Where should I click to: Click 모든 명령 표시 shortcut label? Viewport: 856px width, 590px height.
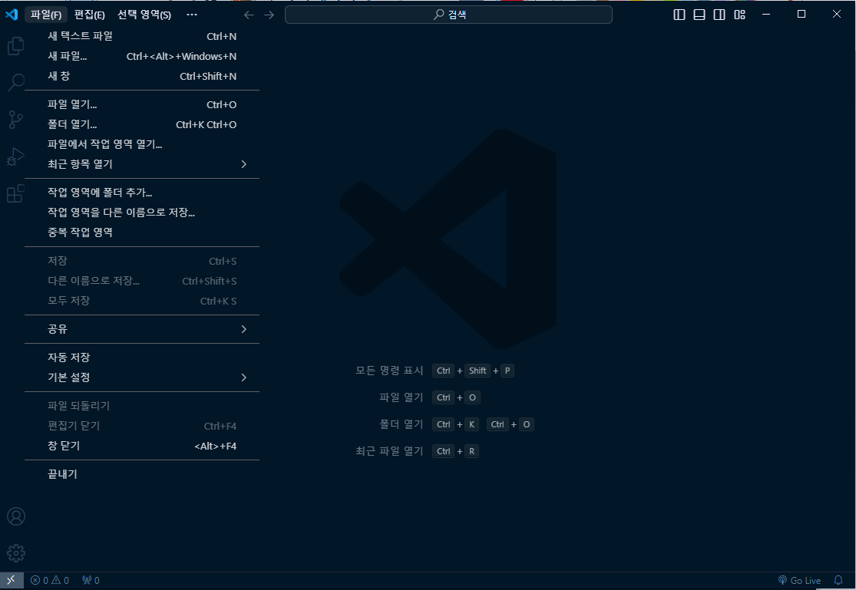coord(389,371)
